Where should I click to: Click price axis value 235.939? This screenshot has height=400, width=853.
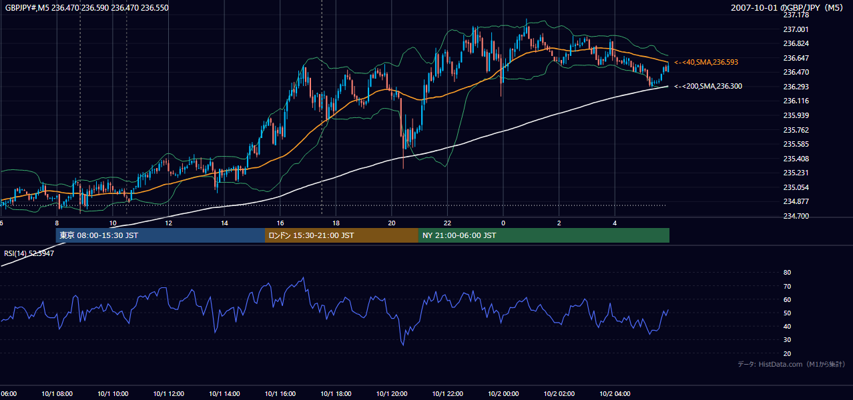[796, 115]
